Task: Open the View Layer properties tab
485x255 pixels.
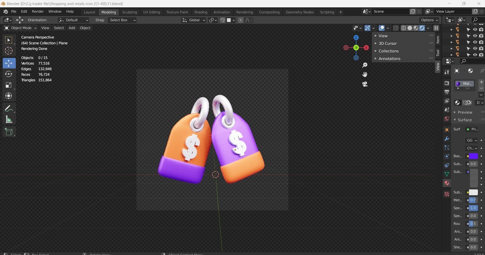Action: (x=447, y=101)
